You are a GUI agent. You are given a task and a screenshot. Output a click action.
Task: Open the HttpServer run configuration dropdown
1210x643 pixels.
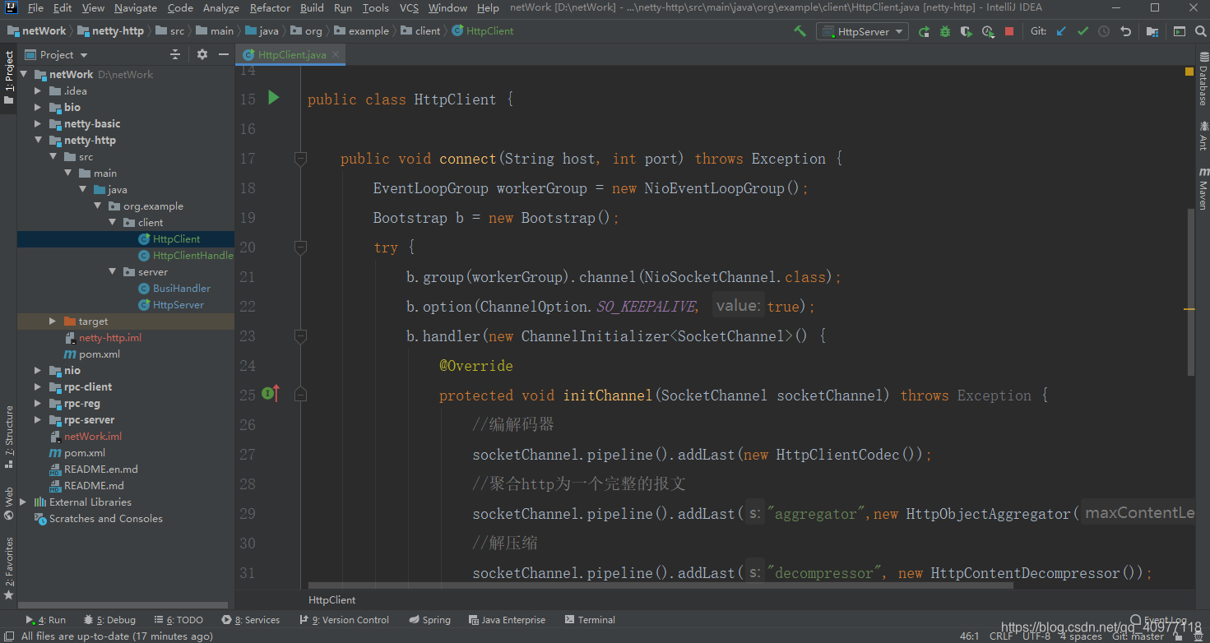862,31
